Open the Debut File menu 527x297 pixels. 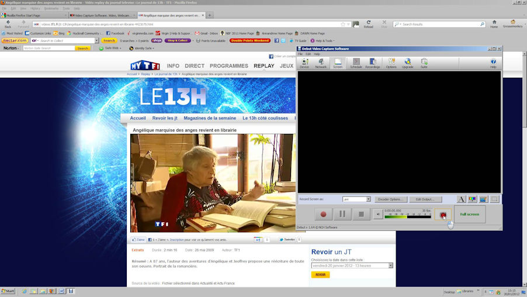click(x=300, y=54)
